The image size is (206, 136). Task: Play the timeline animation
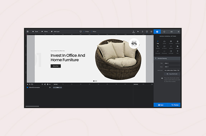tap(50, 84)
